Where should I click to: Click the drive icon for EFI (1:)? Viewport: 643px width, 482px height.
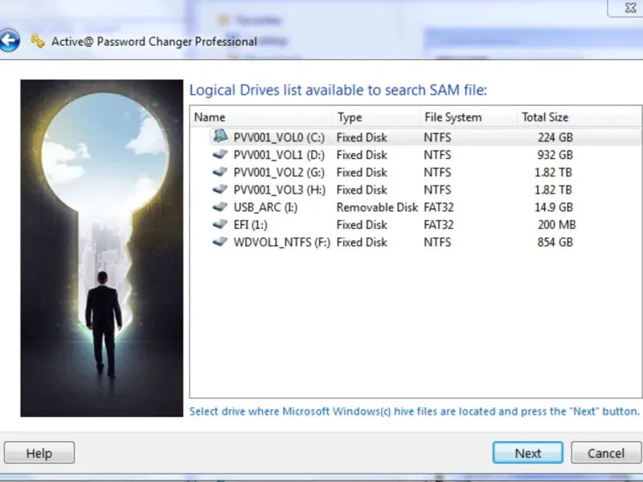coord(220,224)
